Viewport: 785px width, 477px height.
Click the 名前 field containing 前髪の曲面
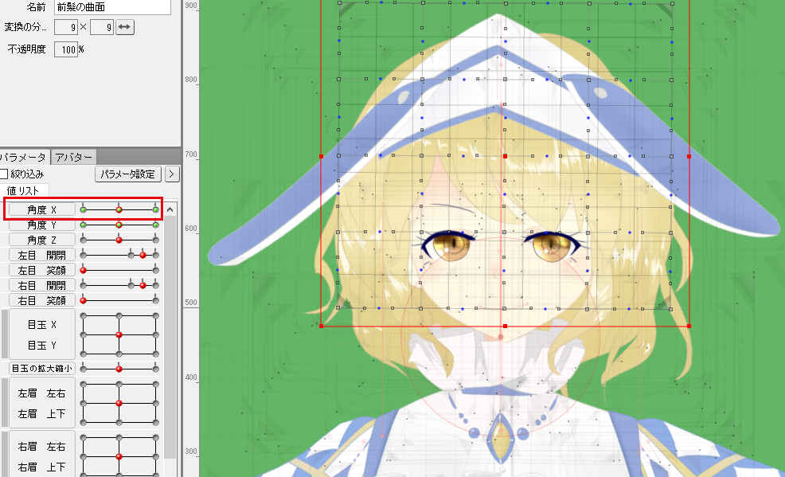112,7
